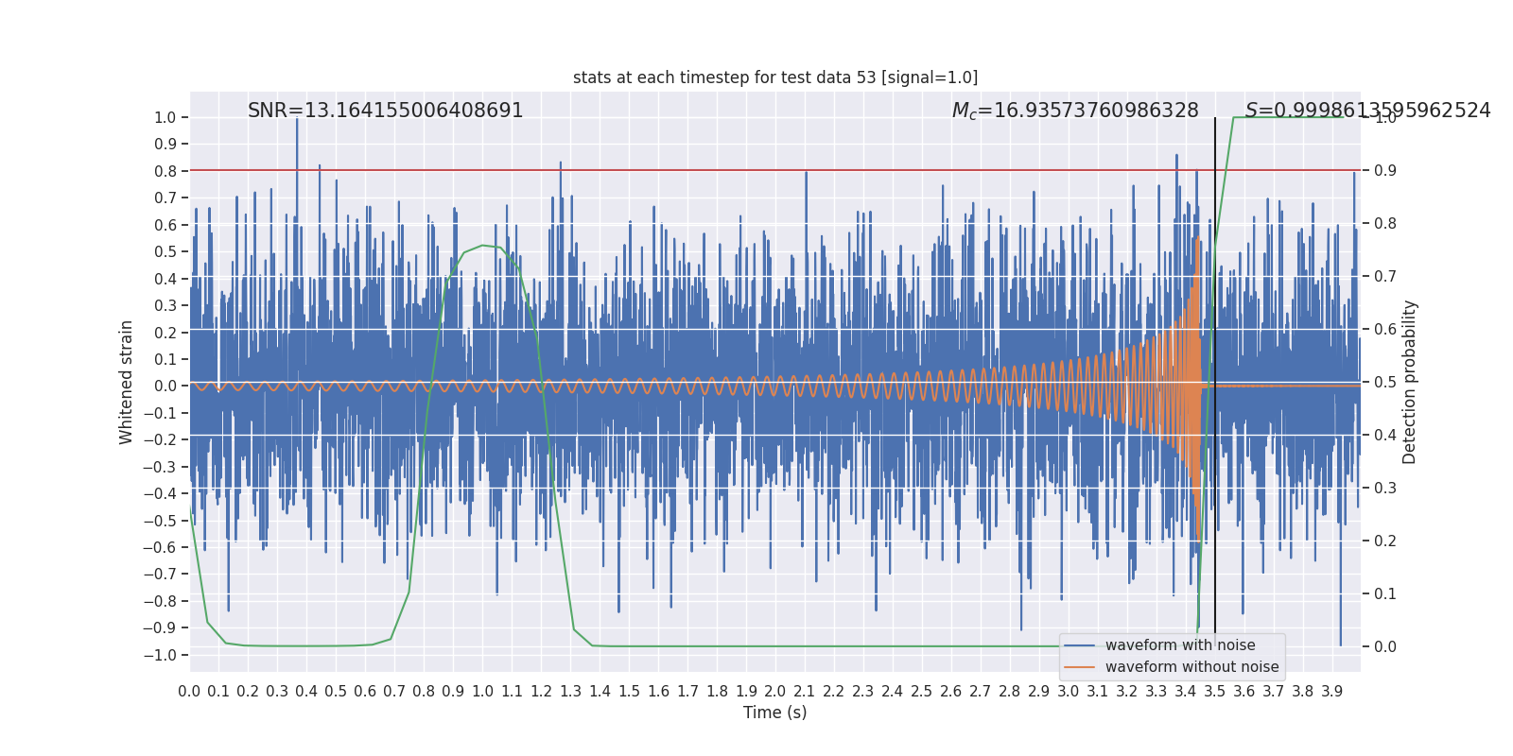Viewport: 1513px width, 756px height.
Task: Click the x-axis tick label 3.9
Action: 1332,692
